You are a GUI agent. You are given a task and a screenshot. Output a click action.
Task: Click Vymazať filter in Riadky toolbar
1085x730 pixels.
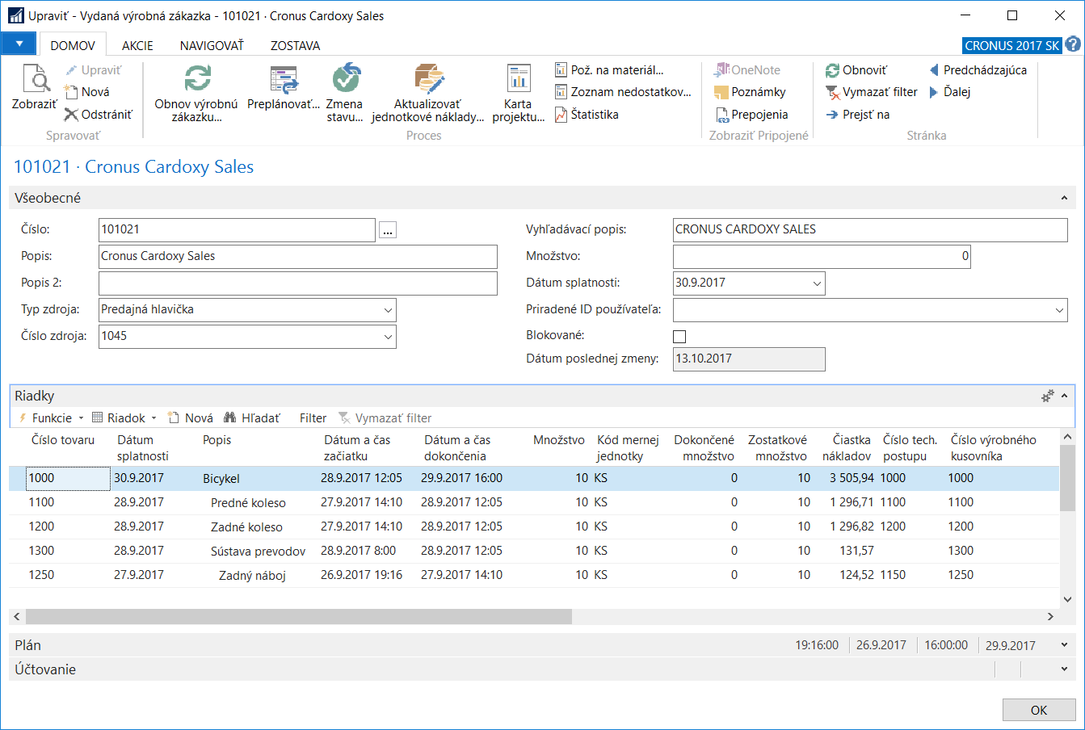point(385,417)
